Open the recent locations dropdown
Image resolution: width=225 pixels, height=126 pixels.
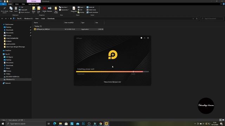pyautogui.click(x=8, y=19)
